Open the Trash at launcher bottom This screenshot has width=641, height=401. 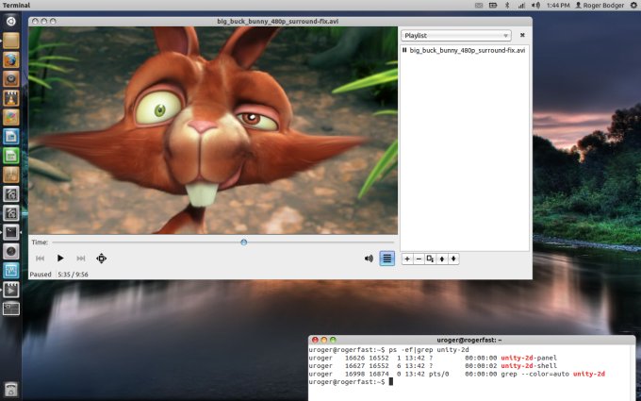pyautogui.click(x=11, y=389)
